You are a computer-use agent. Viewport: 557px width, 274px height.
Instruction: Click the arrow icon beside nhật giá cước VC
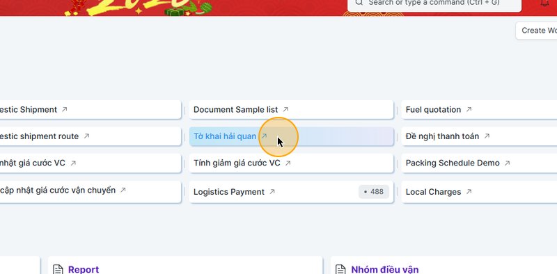[x=73, y=163]
